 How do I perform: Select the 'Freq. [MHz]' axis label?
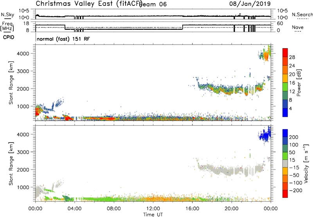point(7,26)
